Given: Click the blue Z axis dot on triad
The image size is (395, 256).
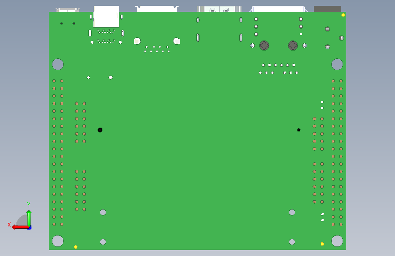Looking at the screenshot, I should [30, 227].
